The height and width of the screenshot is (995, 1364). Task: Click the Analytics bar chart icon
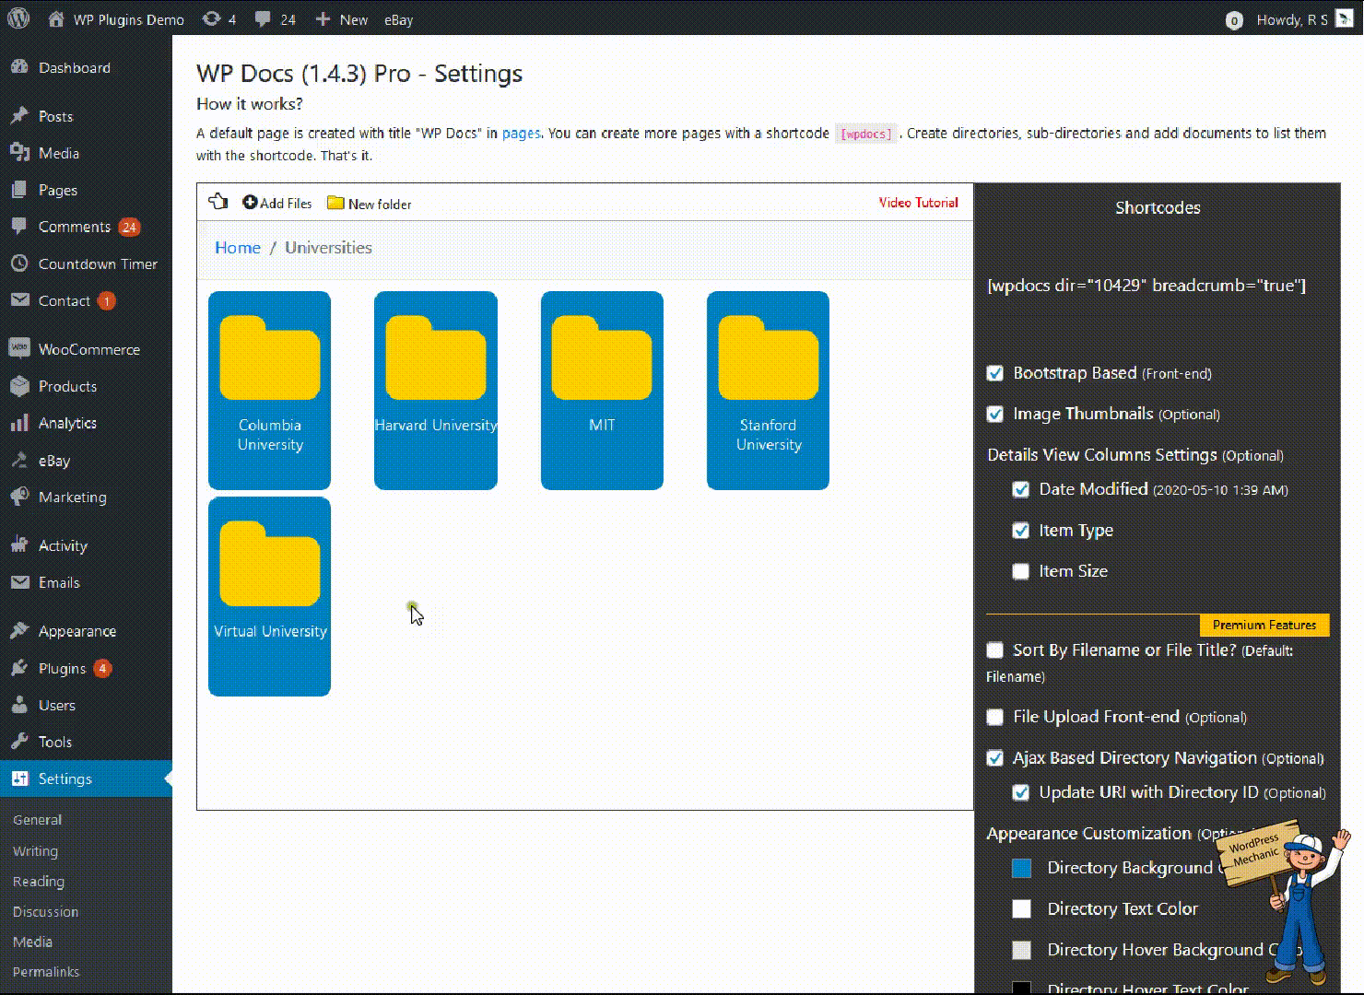coord(19,423)
